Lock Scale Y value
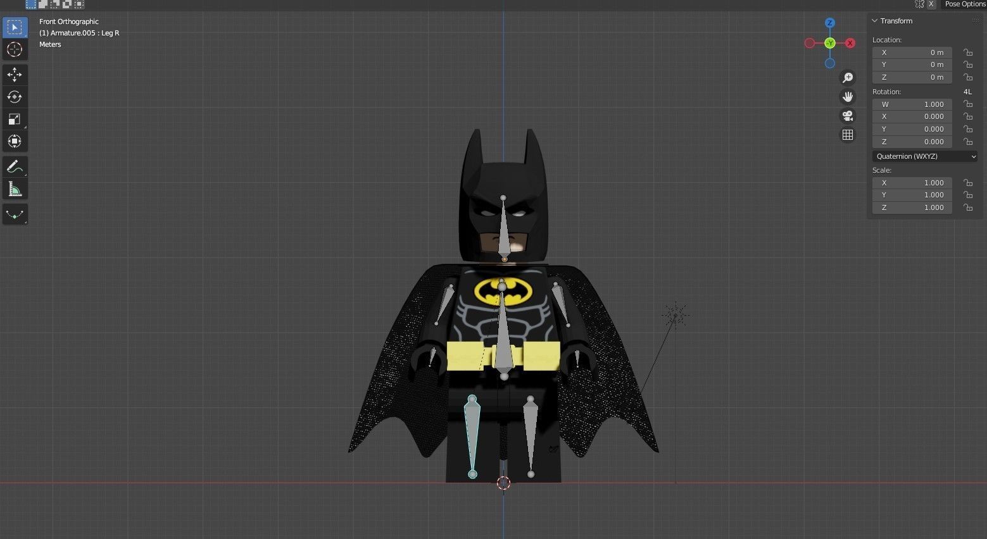Viewport: 987px width, 539px height. point(968,195)
